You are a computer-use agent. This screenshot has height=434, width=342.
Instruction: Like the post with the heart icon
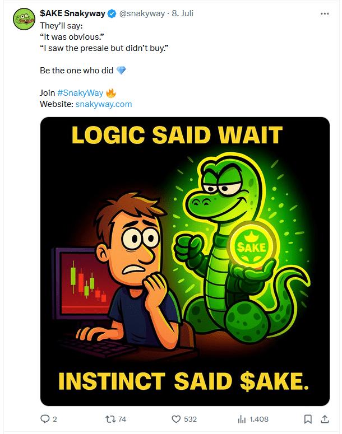click(175, 419)
